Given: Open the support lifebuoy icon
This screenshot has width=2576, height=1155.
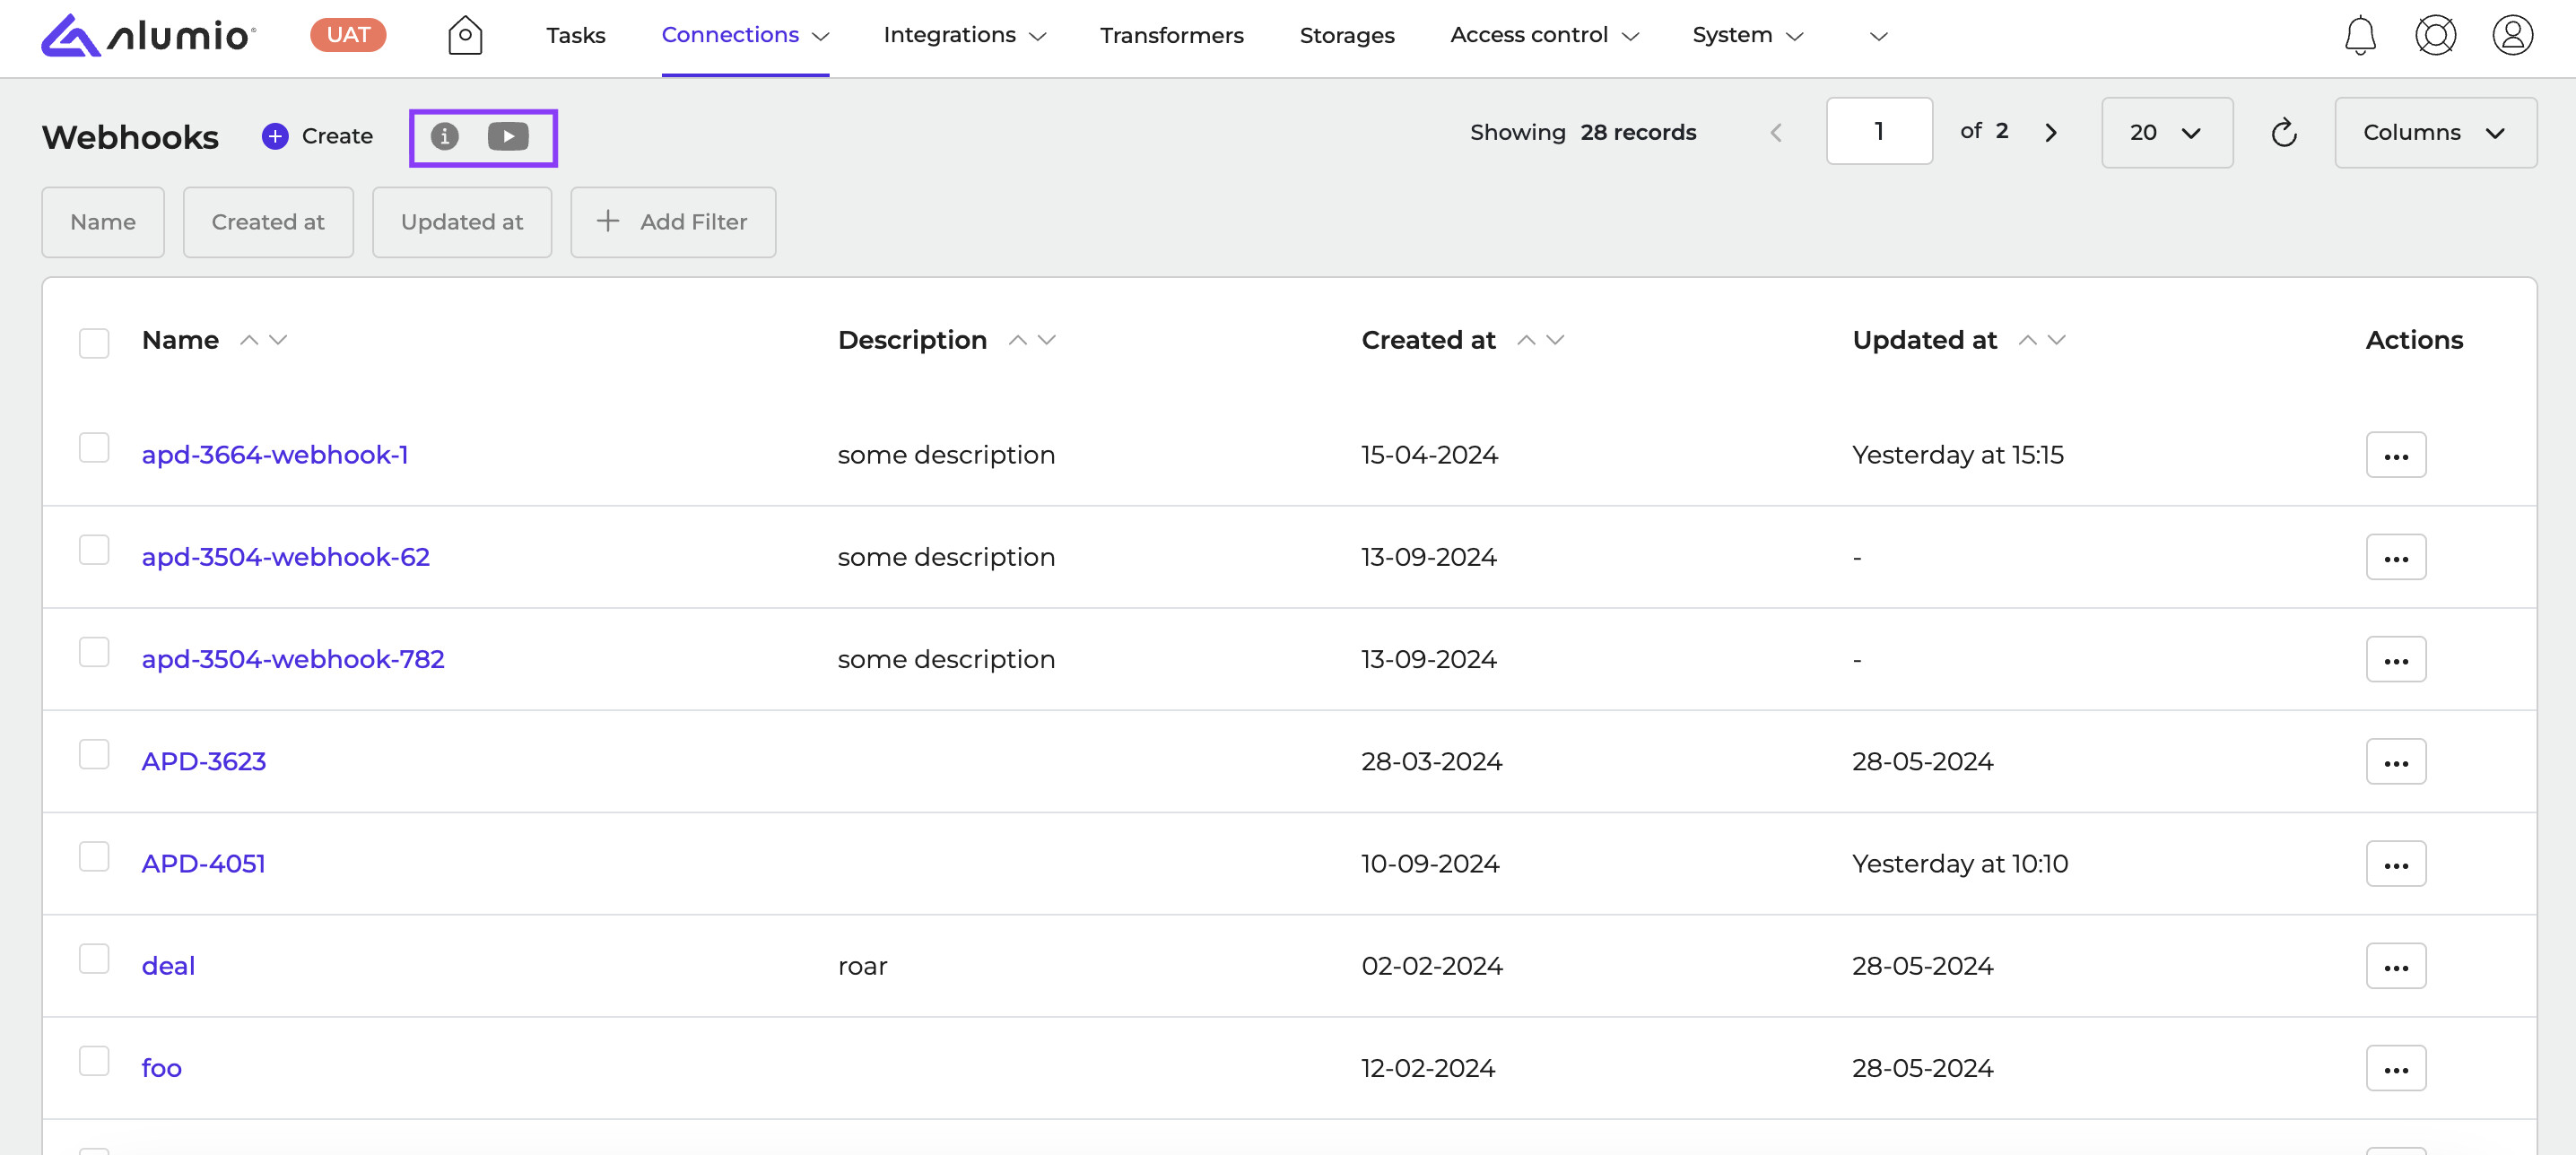Looking at the screenshot, I should click(x=2435, y=36).
